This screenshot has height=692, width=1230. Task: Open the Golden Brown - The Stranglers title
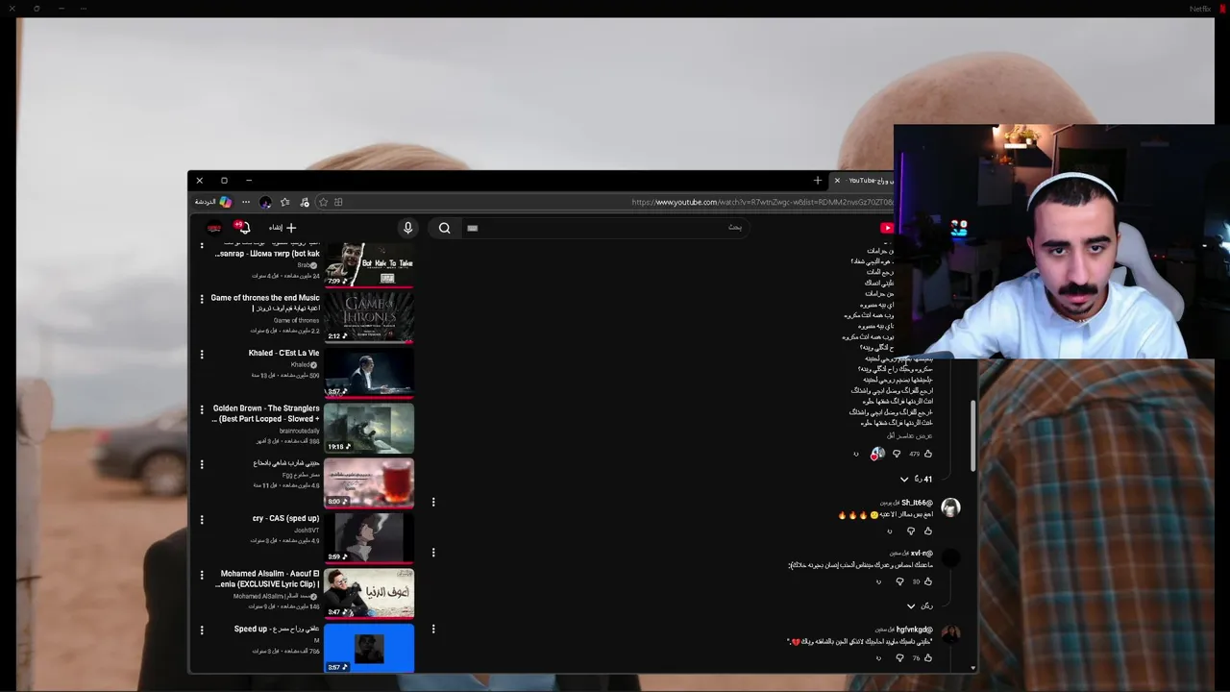tap(266, 413)
